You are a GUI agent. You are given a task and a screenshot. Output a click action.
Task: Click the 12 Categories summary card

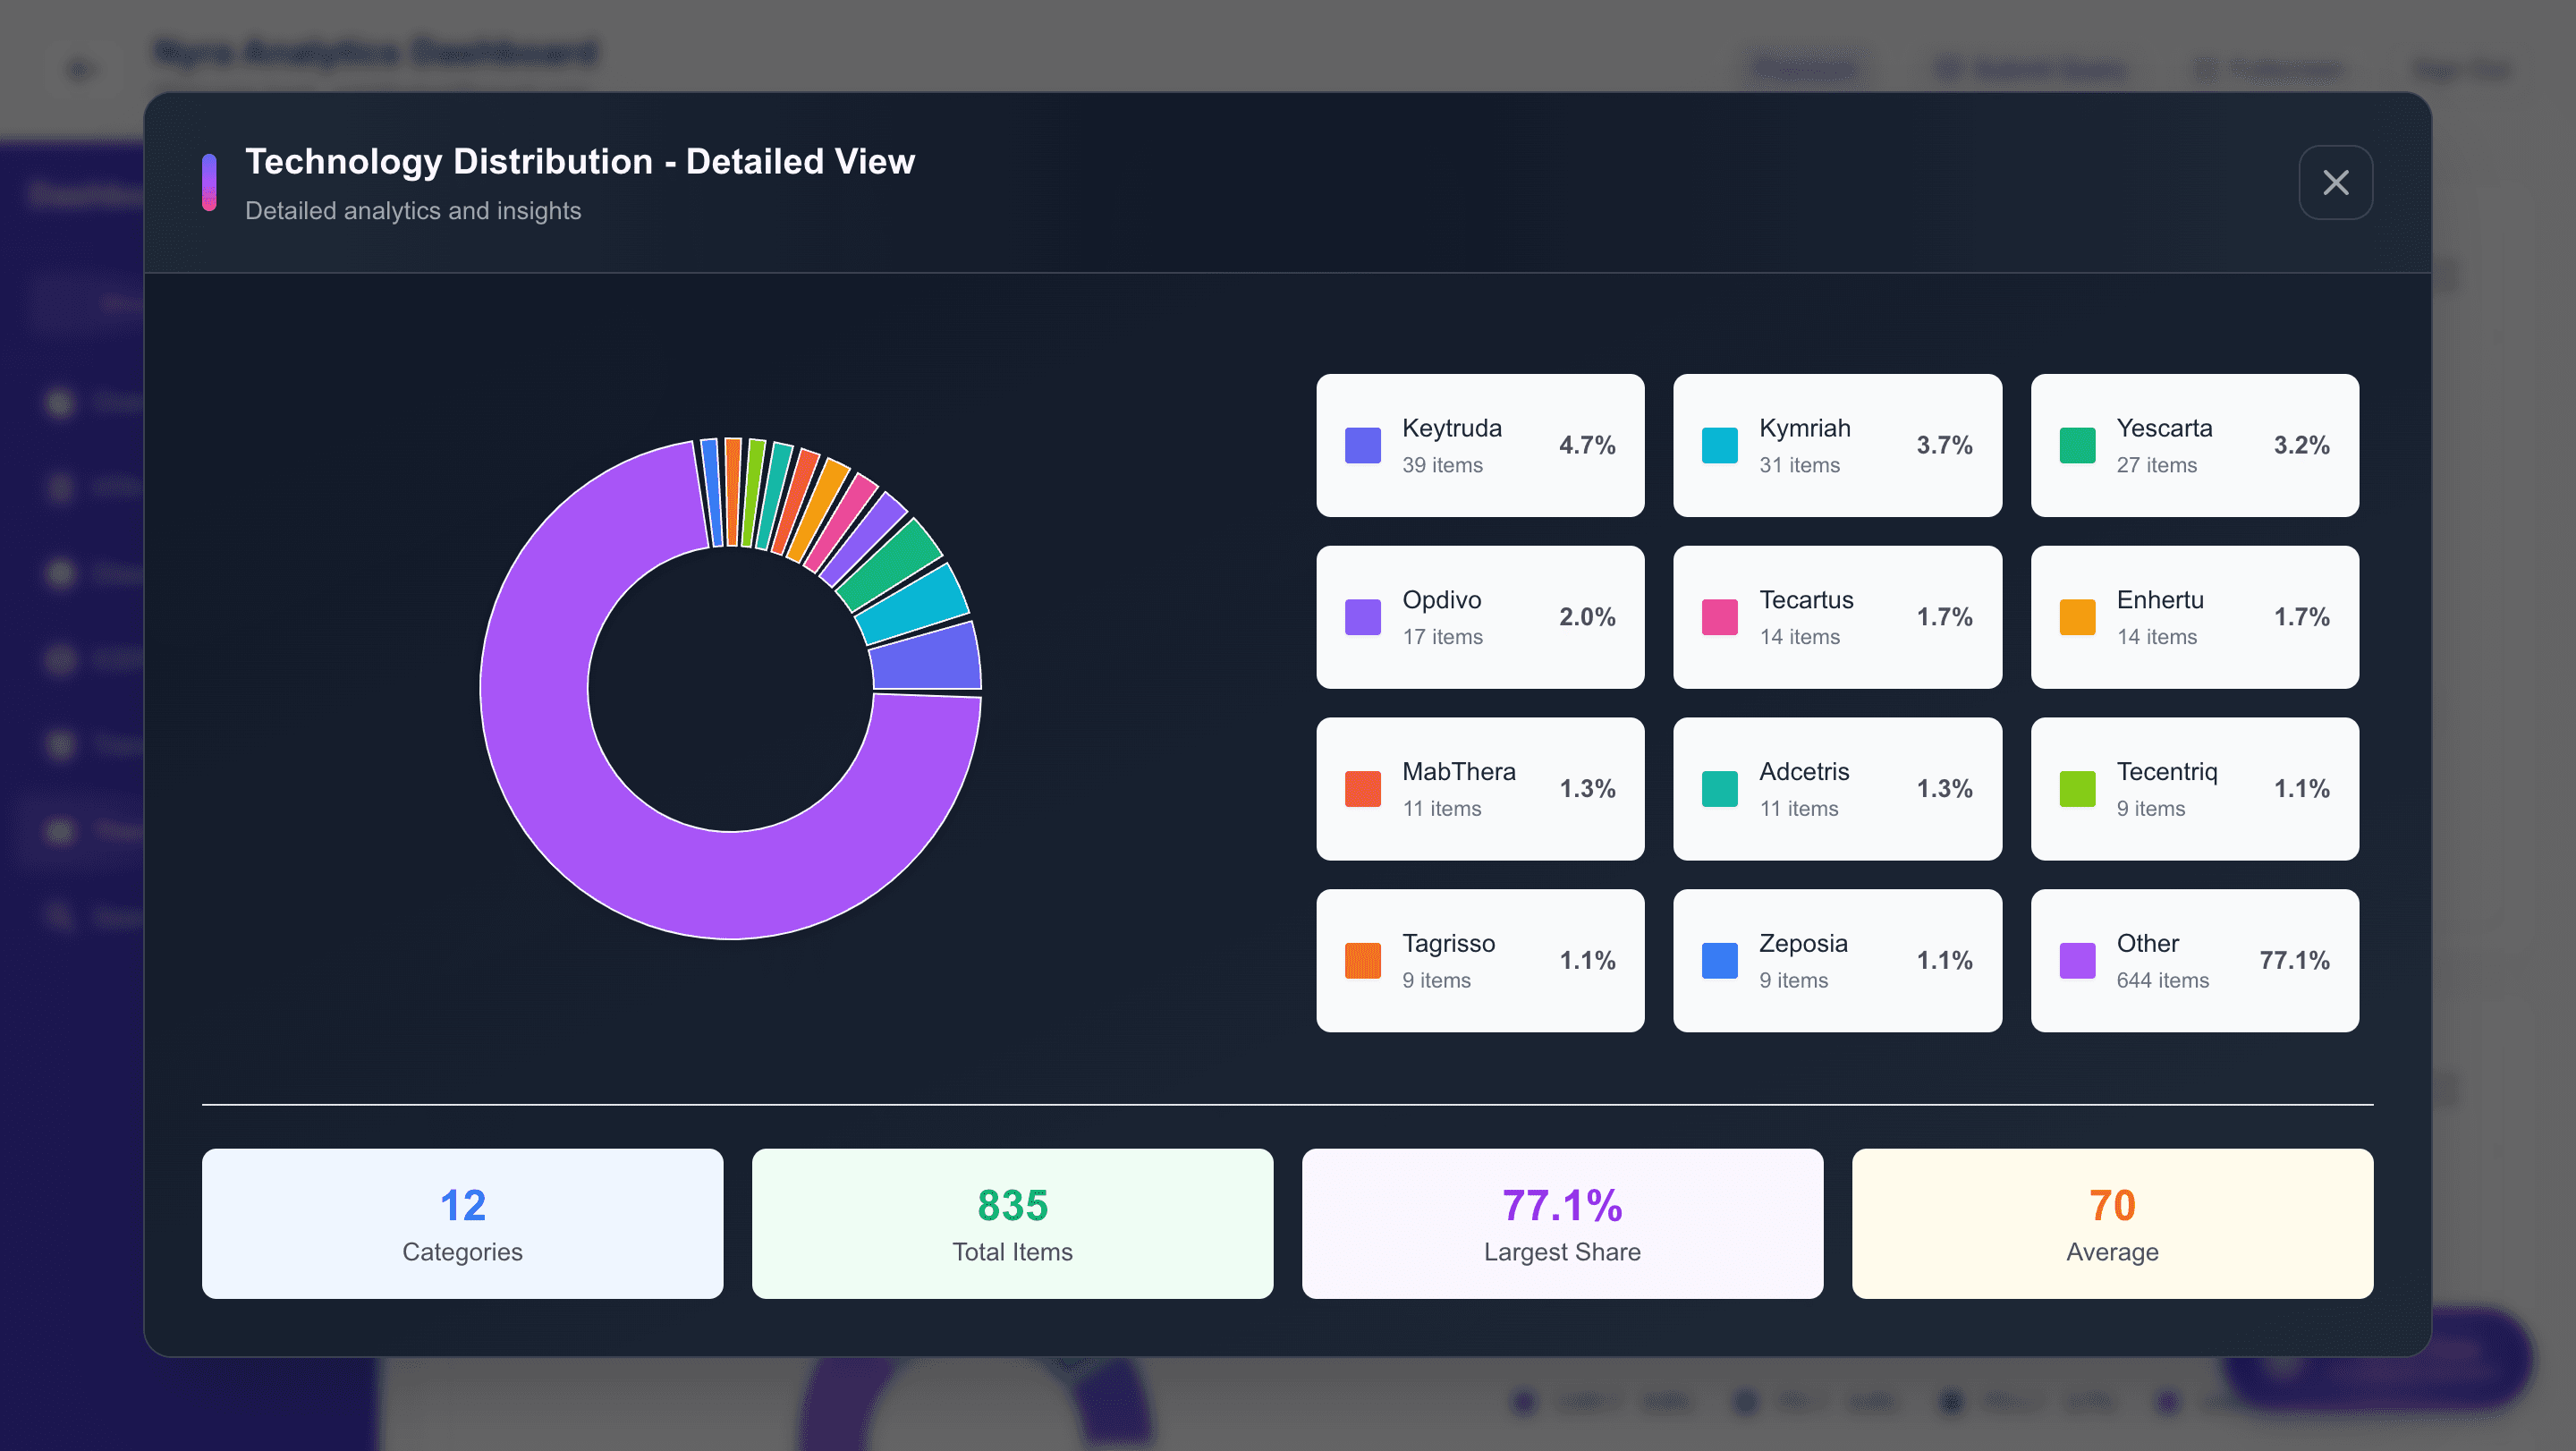[462, 1223]
